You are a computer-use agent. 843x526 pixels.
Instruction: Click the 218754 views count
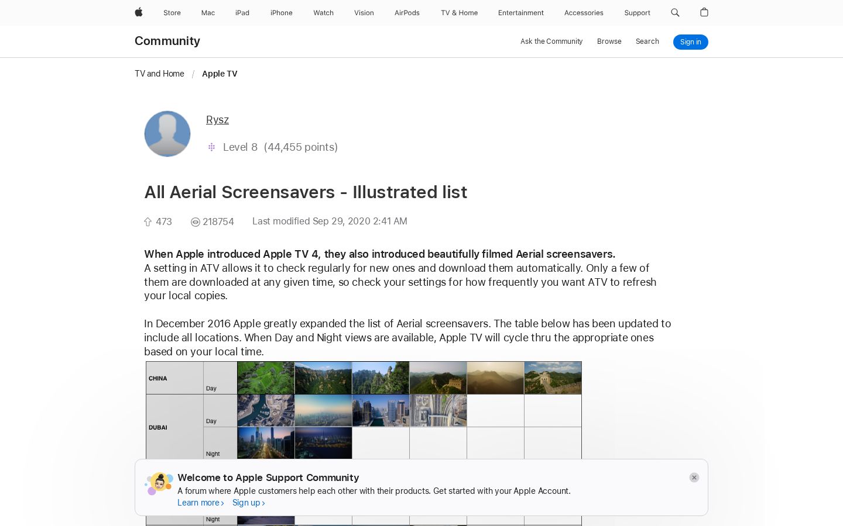tap(218, 222)
